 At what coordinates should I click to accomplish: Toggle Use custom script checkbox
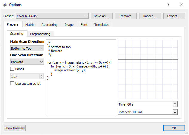click(x=12, y=84)
